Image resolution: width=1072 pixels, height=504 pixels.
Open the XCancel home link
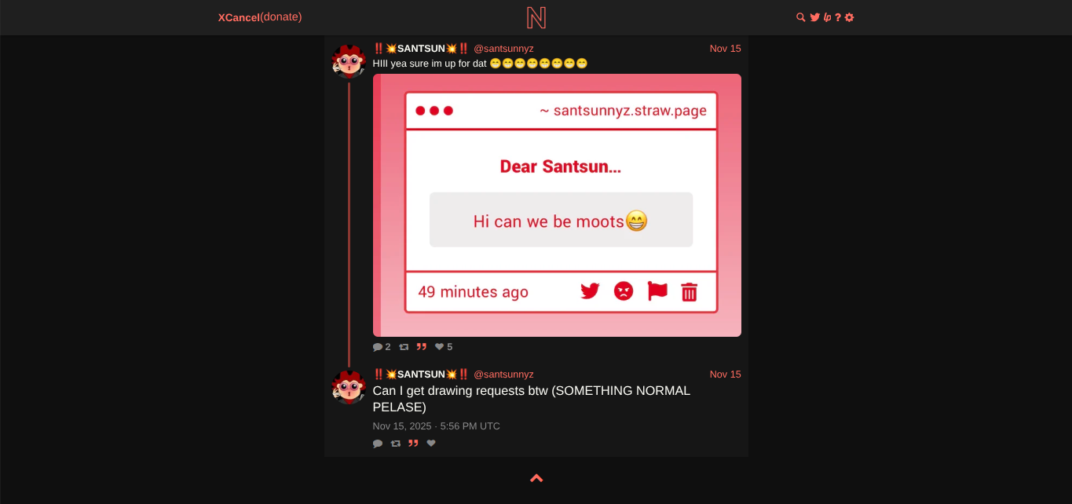(x=239, y=17)
